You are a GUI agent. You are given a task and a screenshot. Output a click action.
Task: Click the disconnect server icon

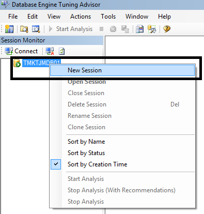click(50, 51)
